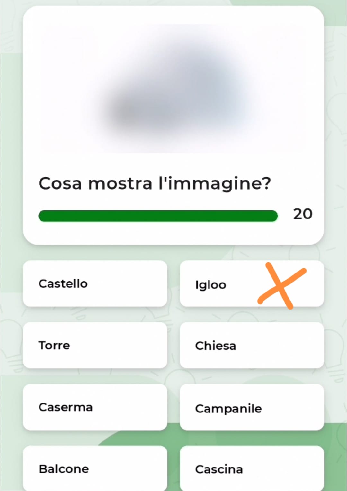Tap the answer meaning balcony

pyautogui.click(x=95, y=468)
